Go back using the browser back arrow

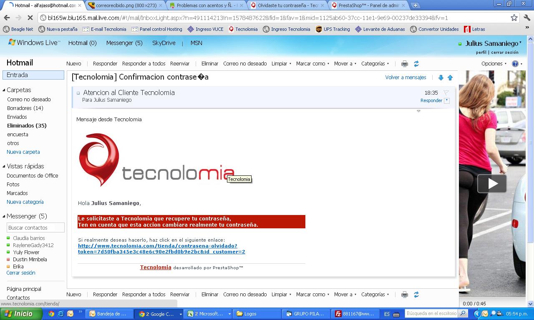pyautogui.click(x=7, y=18)
